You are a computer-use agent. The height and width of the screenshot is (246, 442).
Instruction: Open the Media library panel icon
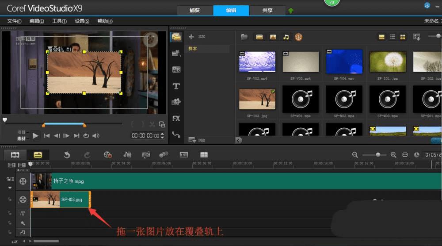(176, 37)
